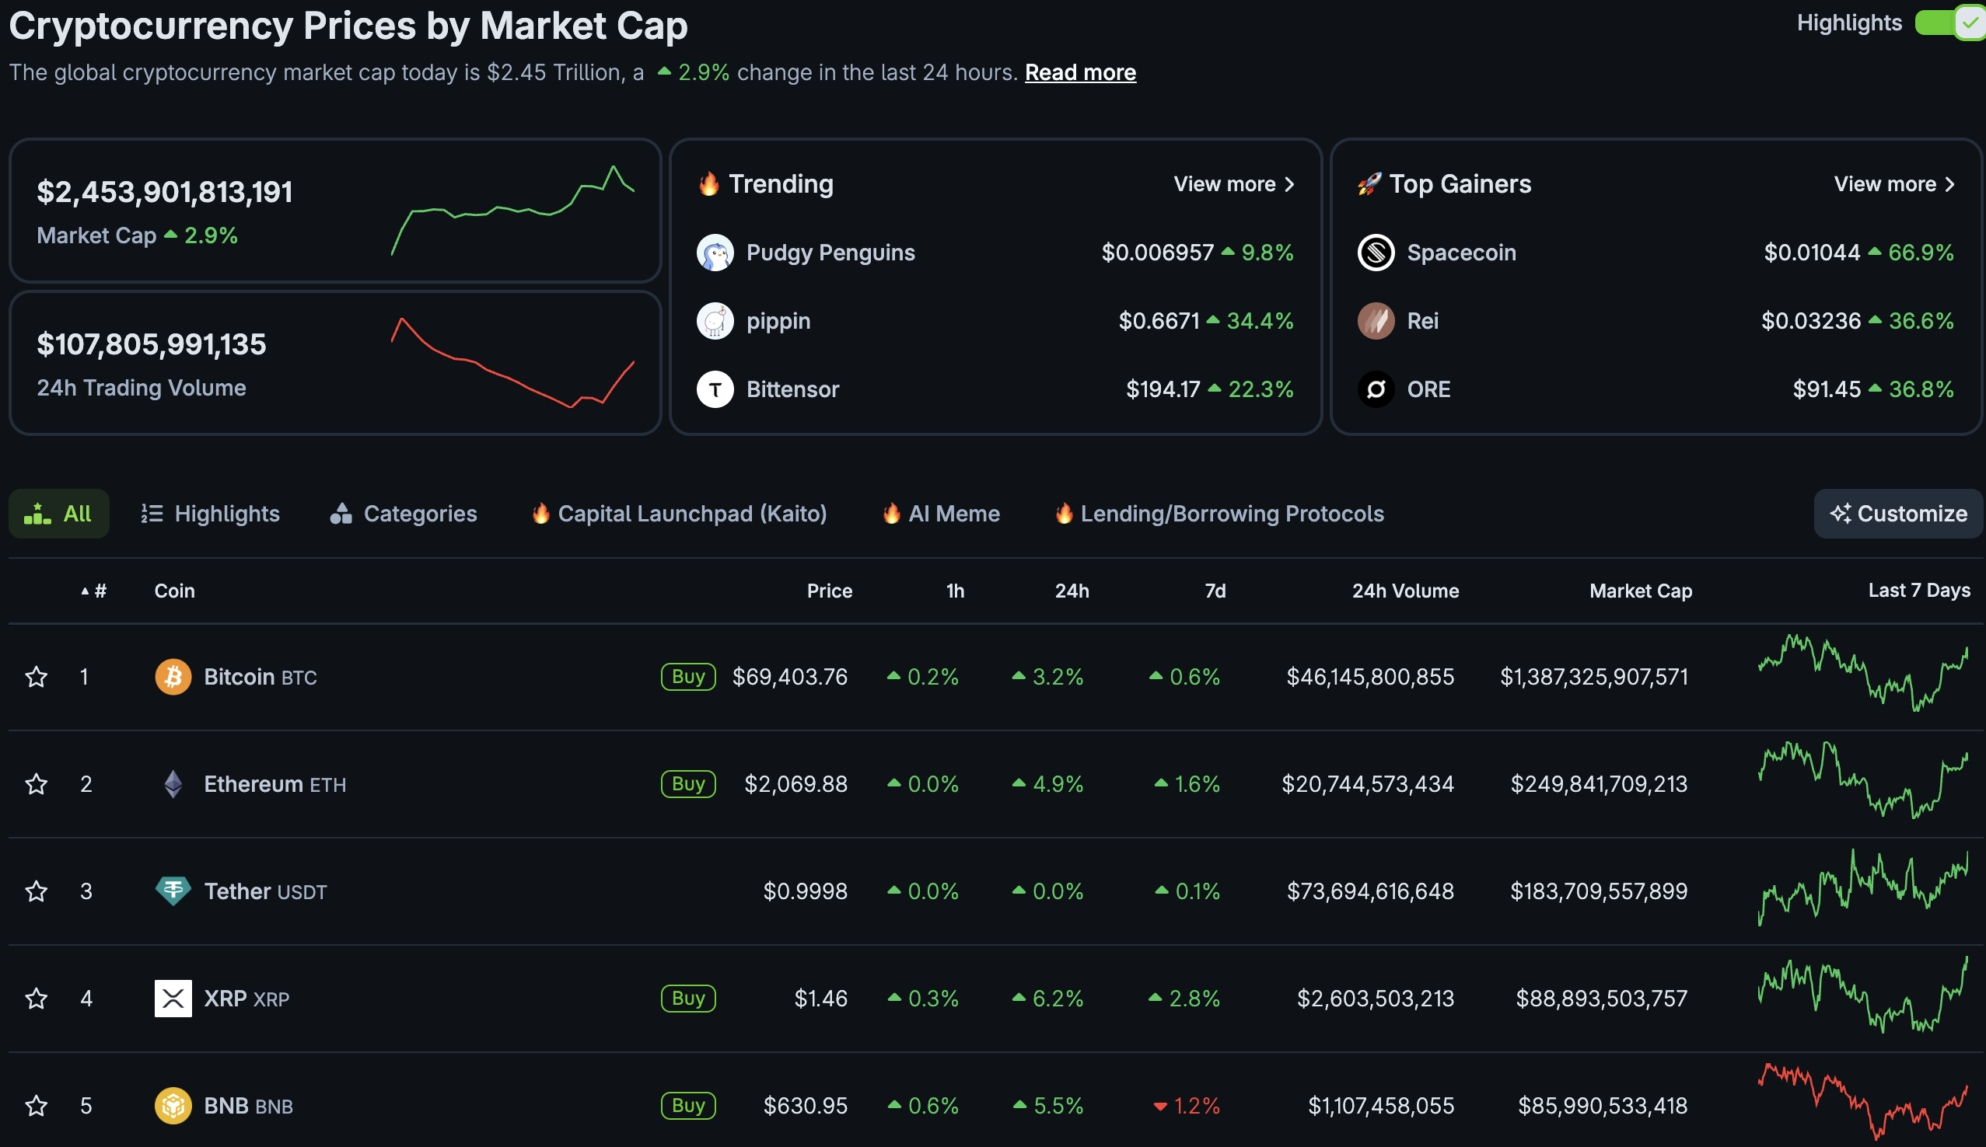
Task: Click the fire icon beside Lending/Borrowing Protocols
Action: pos(1064,514)
